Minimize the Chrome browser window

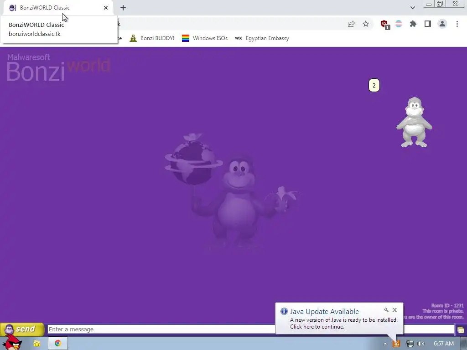click(429, 4)
